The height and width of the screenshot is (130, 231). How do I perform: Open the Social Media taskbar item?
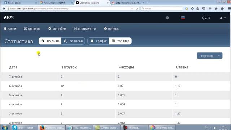pyautogui.click(x=162, y=127)
